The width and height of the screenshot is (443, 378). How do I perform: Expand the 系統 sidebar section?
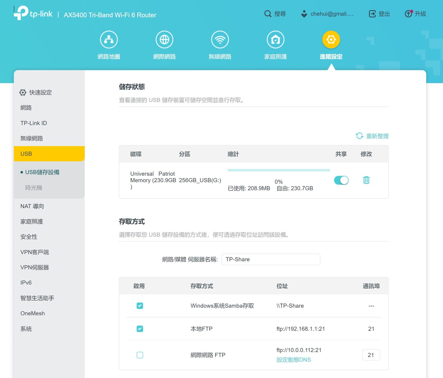26,329
